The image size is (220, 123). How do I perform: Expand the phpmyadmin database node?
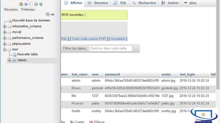[x=4, y=44]
